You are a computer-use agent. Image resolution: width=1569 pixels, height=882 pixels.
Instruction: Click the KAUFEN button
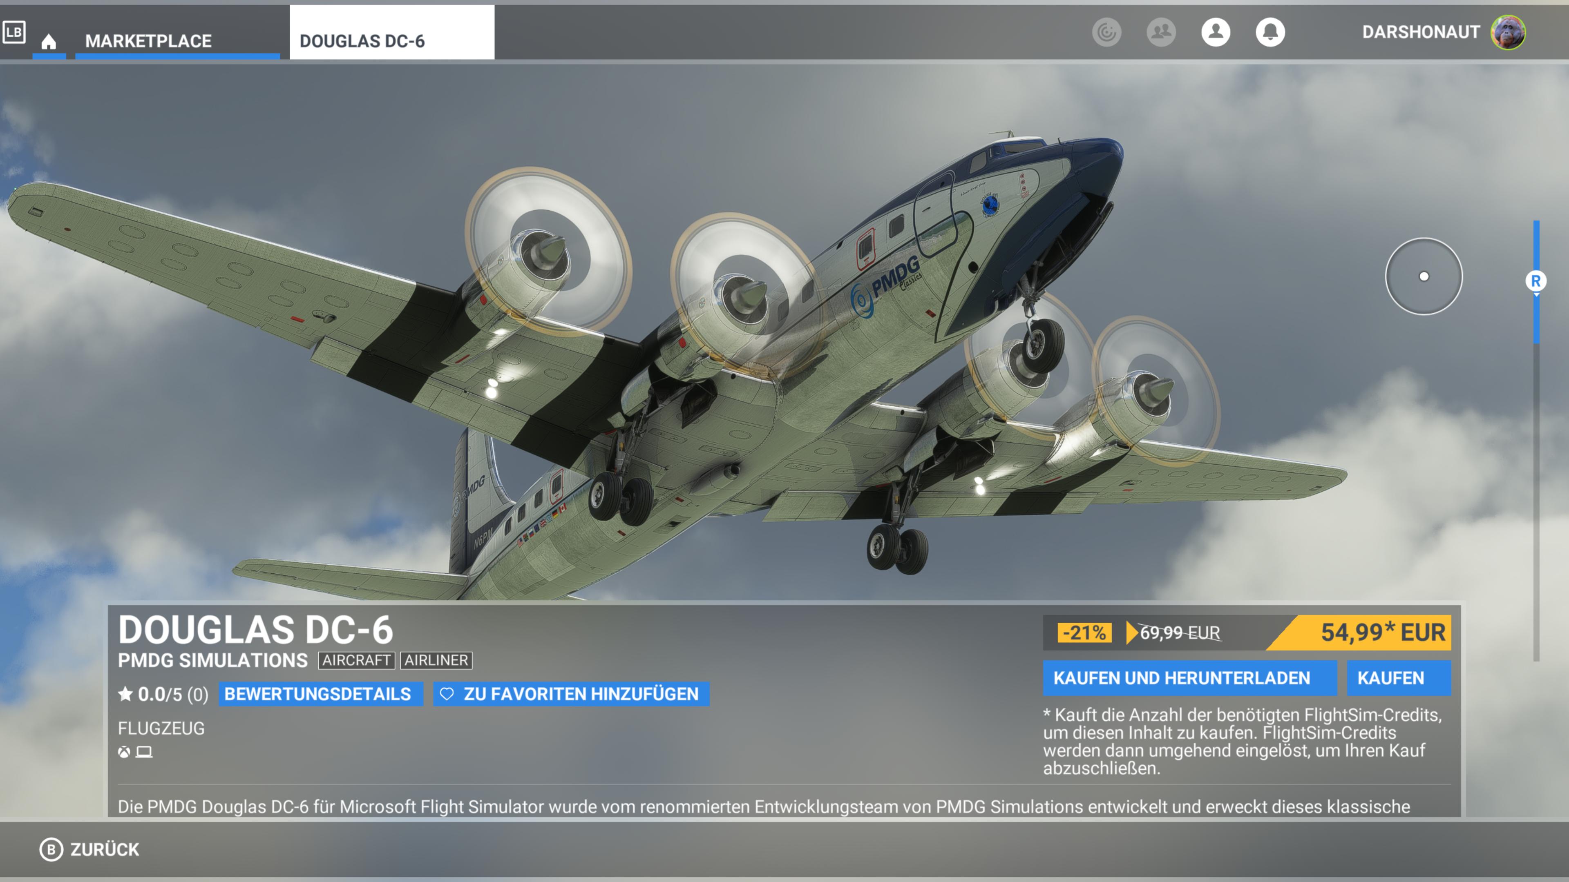(x=1399, y=678)
